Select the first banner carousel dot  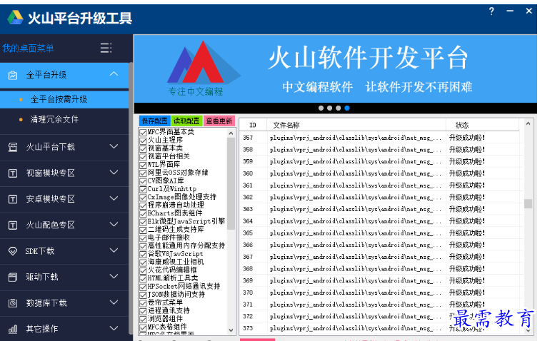point(321,108)
